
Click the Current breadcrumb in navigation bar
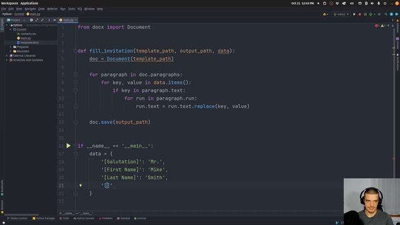point(19,14)
